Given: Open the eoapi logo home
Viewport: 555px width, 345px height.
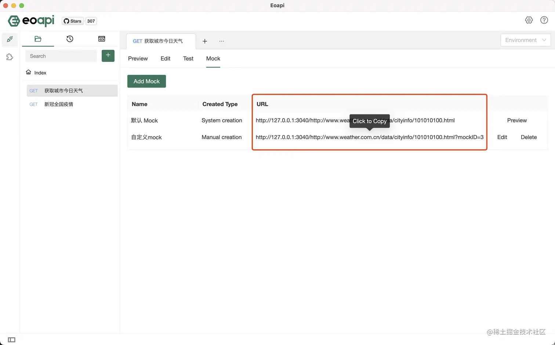Looking at the screenshot, I should point(31,21).
